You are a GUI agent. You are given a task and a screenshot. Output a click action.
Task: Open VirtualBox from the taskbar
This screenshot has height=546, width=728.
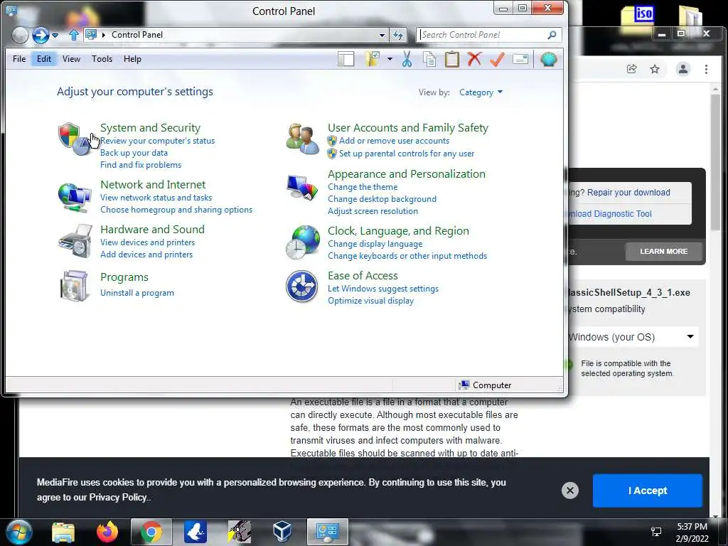[x=282, y=532]
